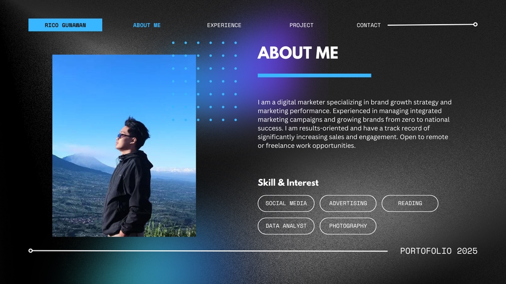Select the ADVERTISING skill tag
The width and height of the screenshot is (506, 284).
[x=348, y=203]
